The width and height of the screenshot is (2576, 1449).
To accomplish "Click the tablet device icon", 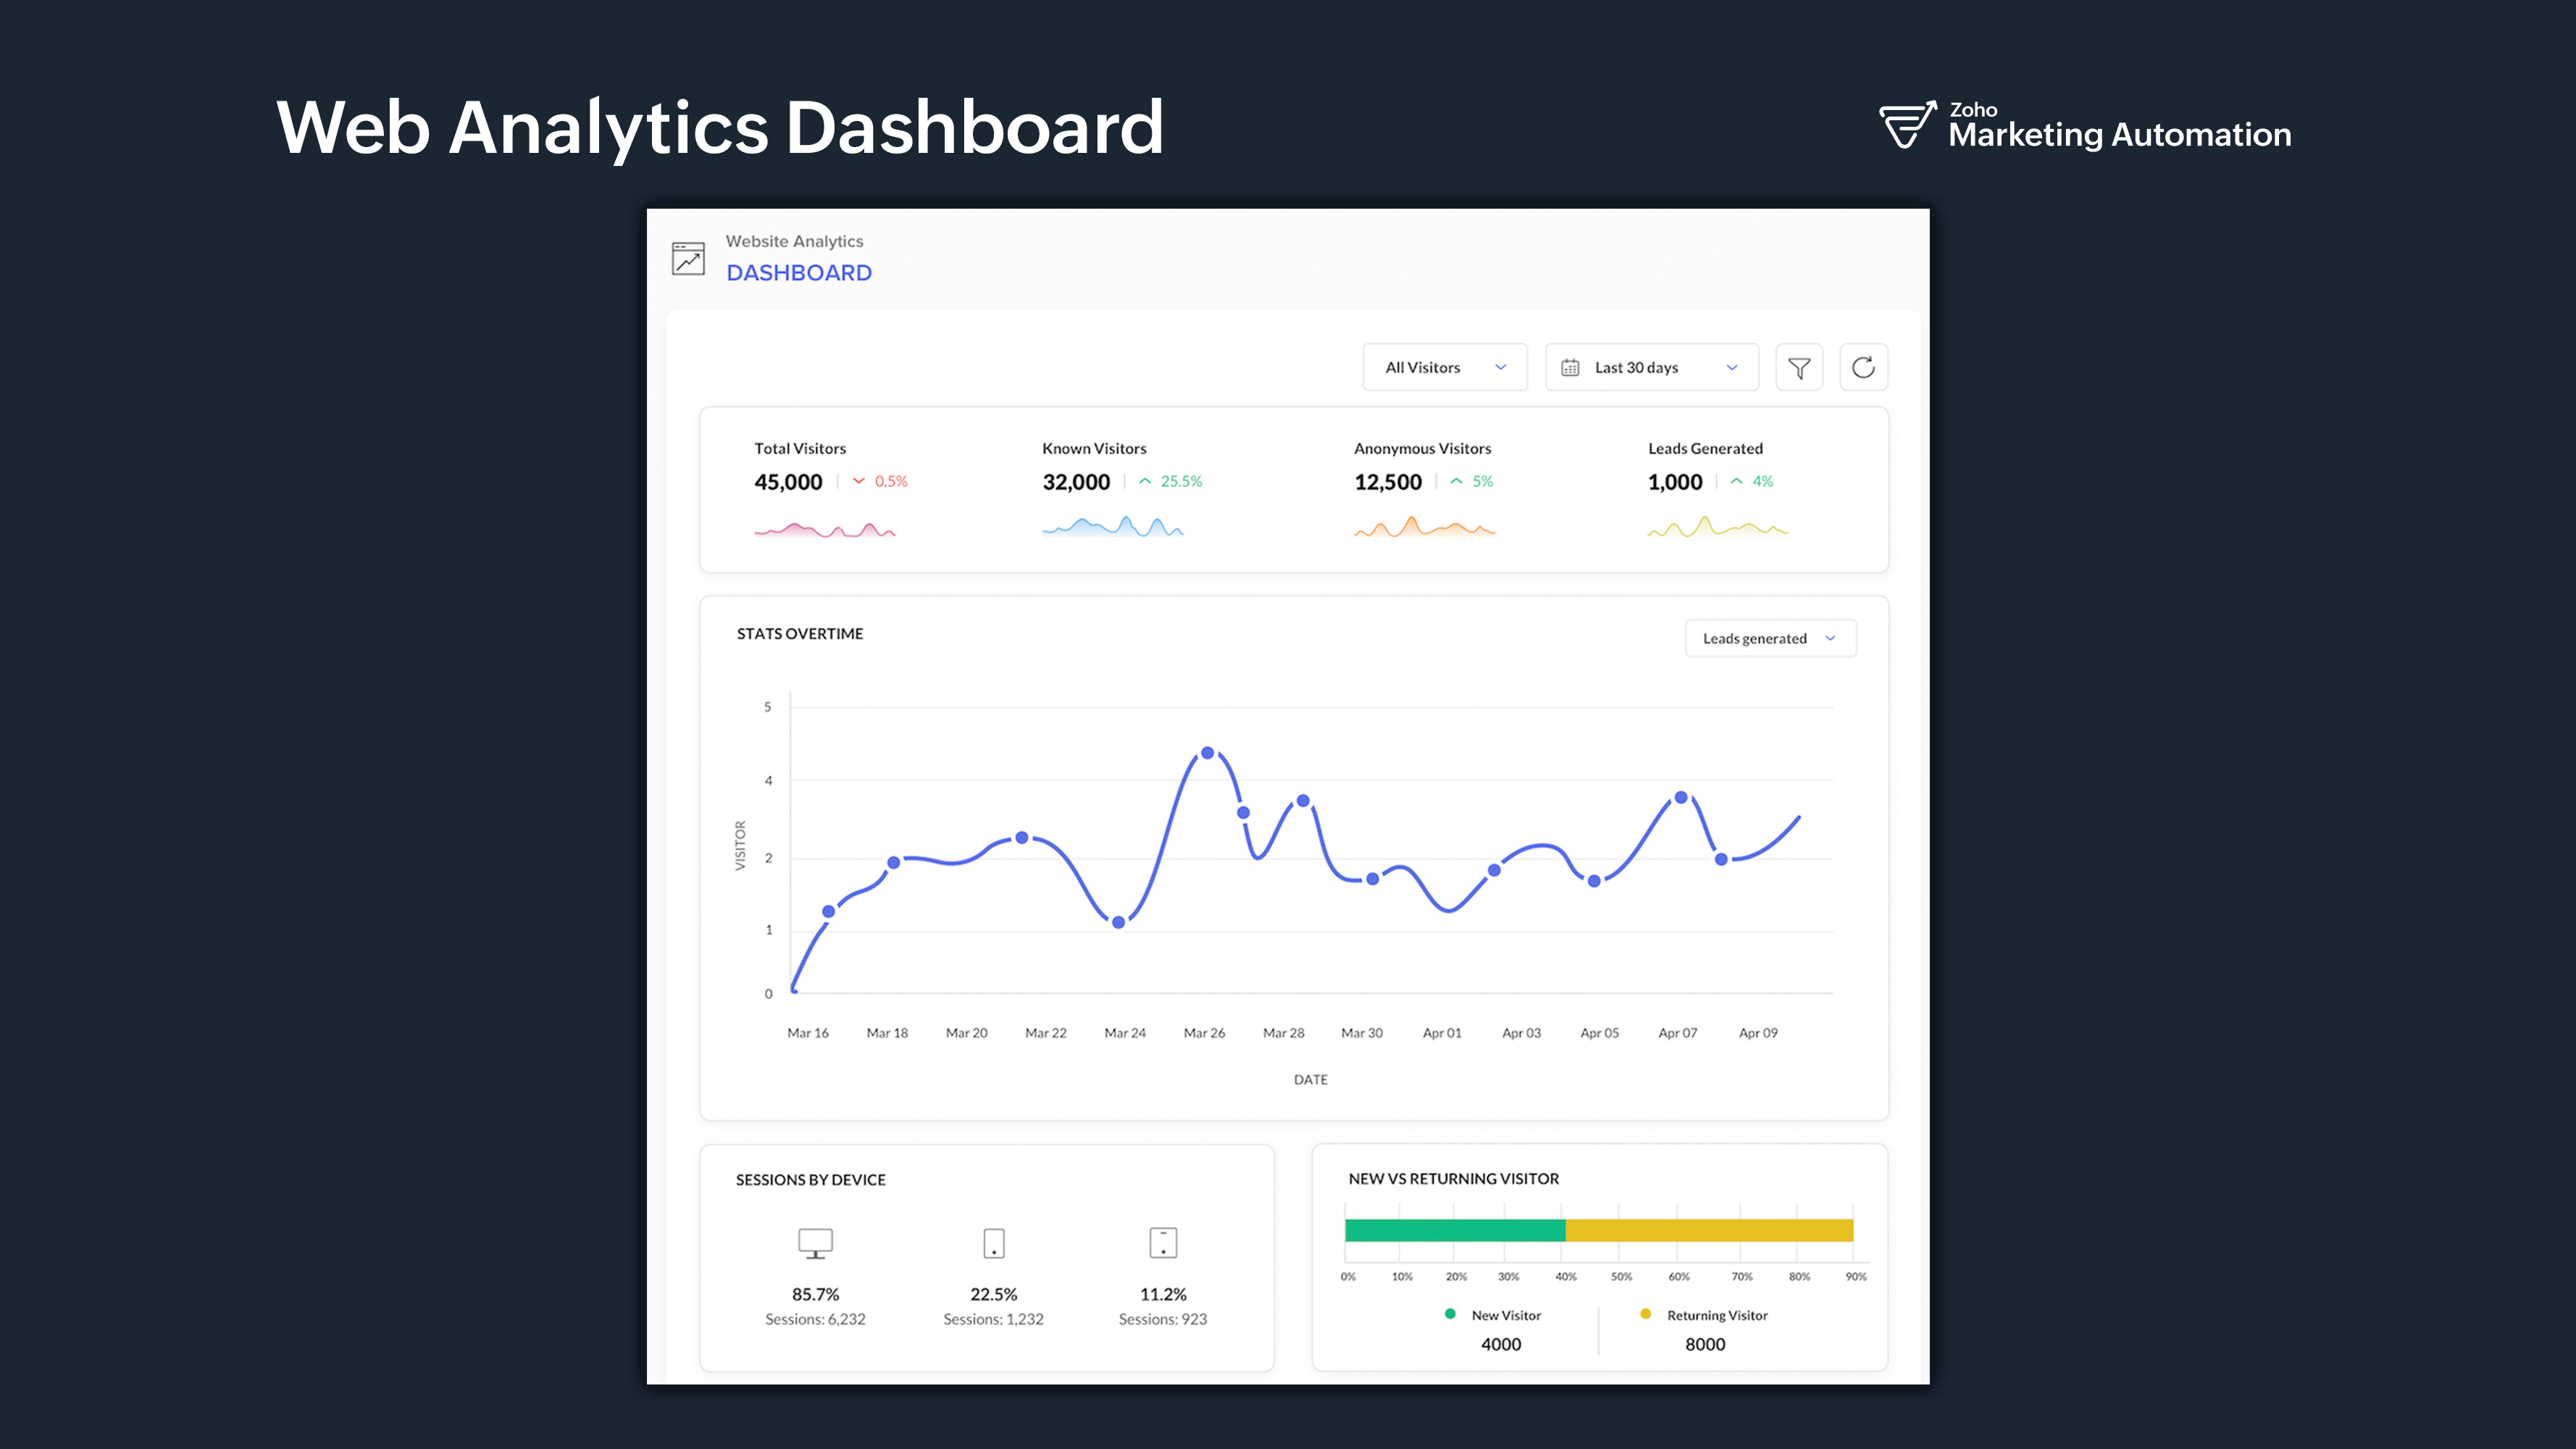I will (1163, 1243).
